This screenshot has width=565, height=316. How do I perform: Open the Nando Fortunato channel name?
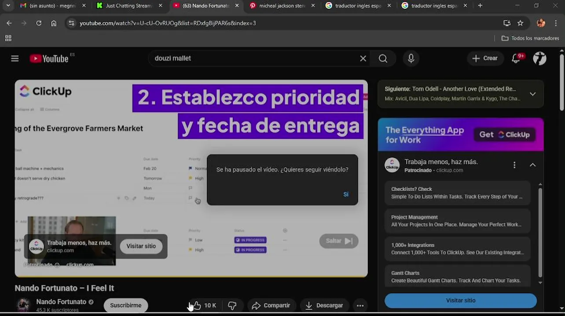coord(61,302)
